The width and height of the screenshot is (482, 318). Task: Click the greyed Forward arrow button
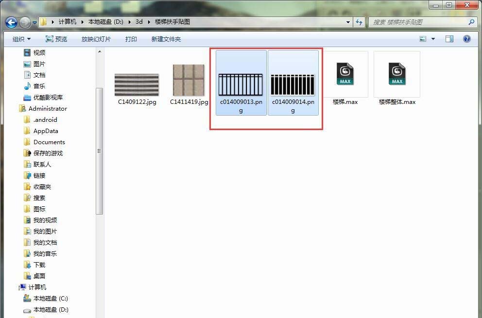pos(25,22)
